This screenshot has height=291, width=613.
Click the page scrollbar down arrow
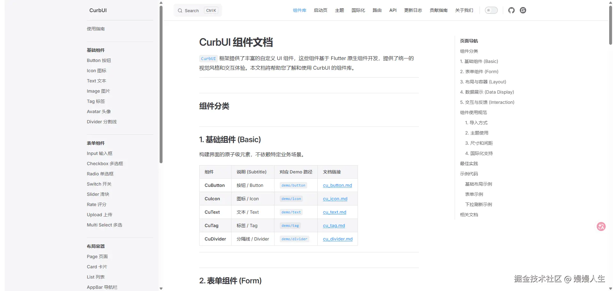click(x=610, y=288)
